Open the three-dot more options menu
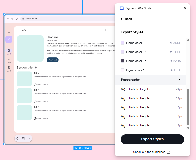This screenshot has height=160, width=196. pos(111,30)
